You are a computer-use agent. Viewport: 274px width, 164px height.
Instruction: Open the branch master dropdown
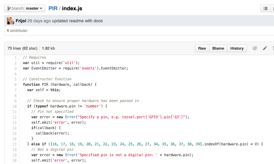25,8
